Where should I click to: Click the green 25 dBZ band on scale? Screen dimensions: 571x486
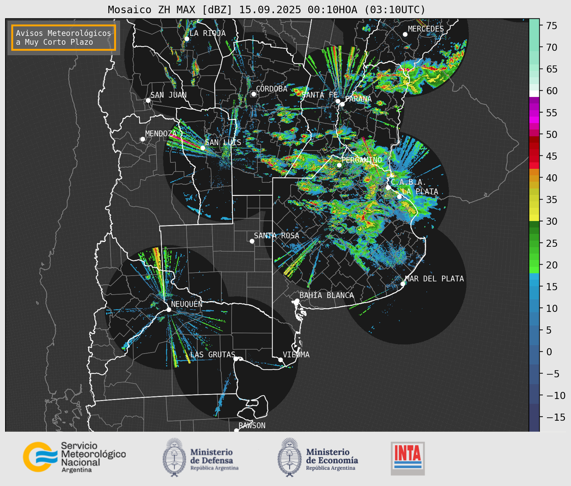534,243
